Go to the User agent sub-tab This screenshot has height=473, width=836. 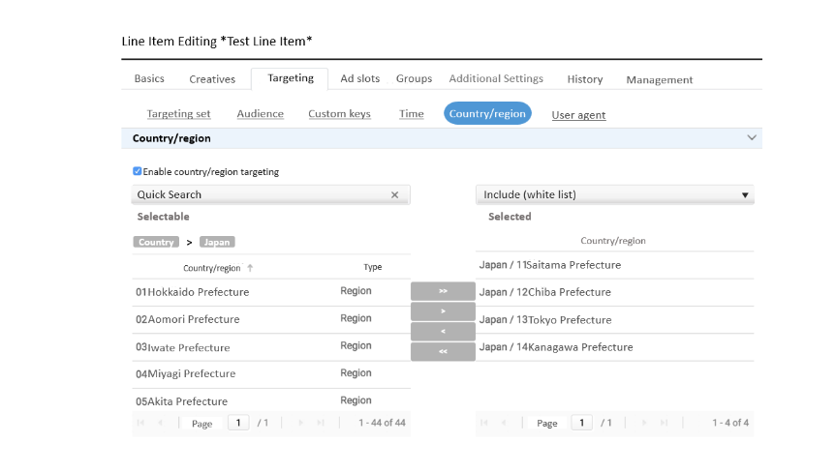[578, 115]
